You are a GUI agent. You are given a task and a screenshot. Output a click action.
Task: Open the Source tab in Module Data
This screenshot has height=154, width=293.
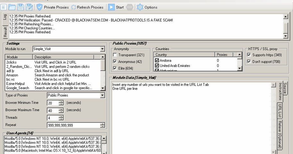click(x=285, y=88)
